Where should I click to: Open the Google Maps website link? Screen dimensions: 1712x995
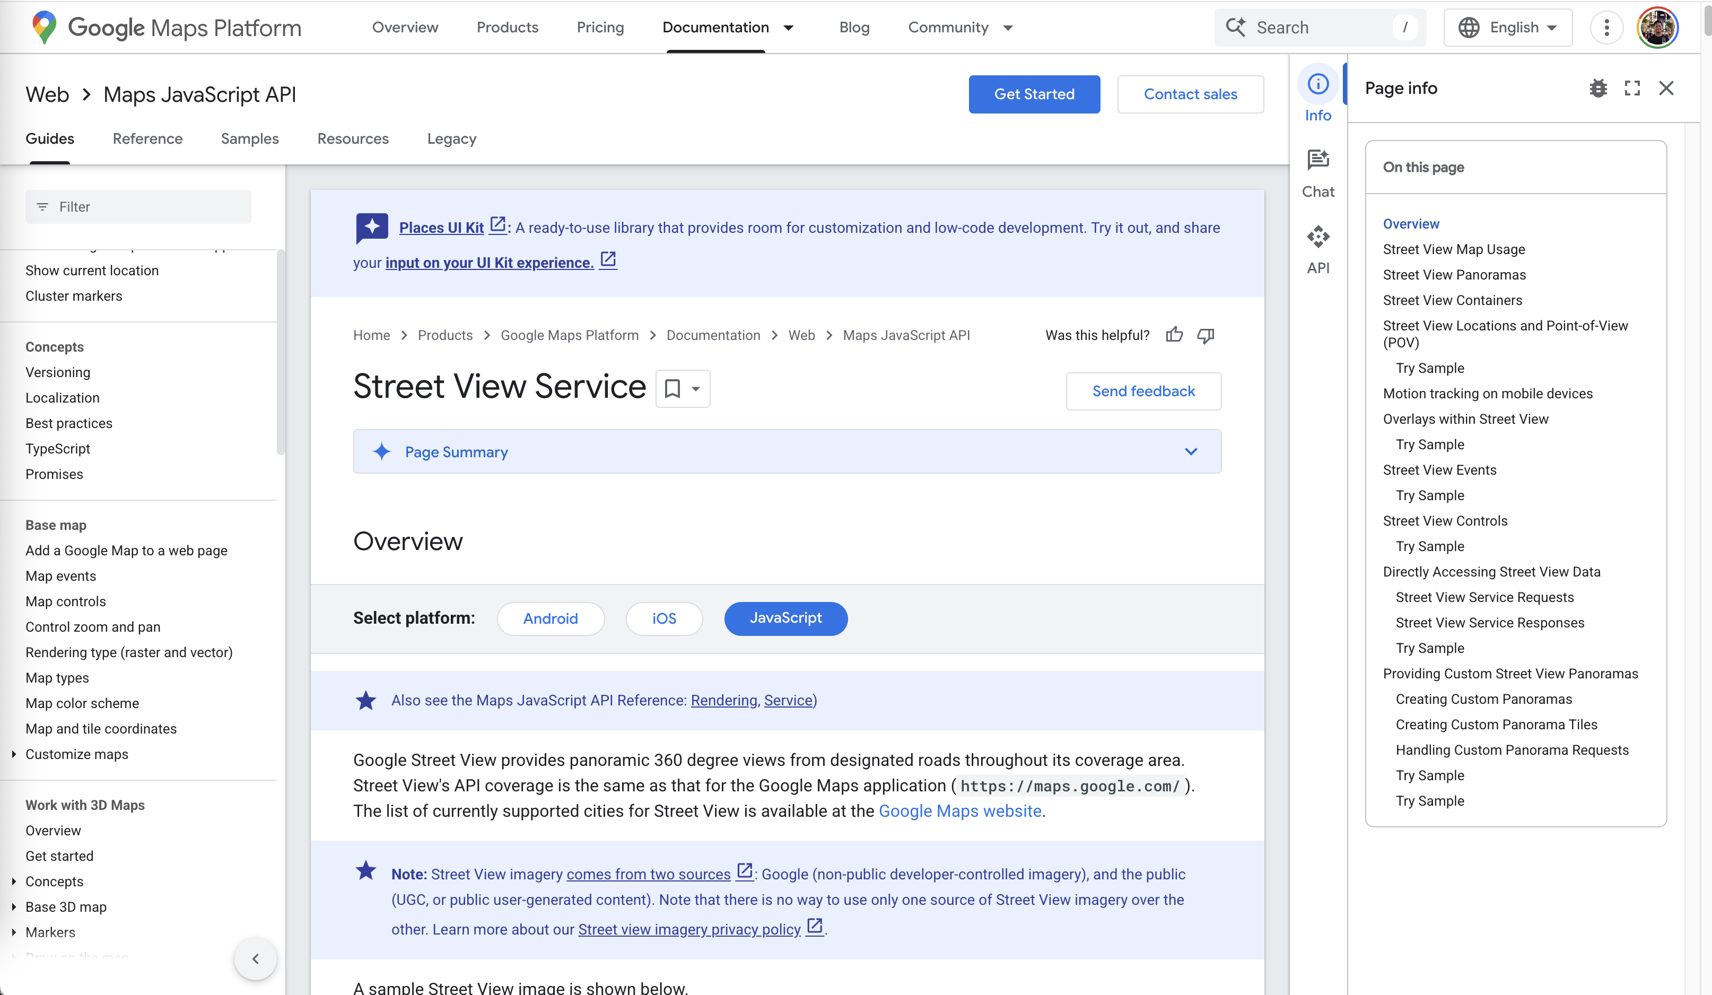pos(959,811)
